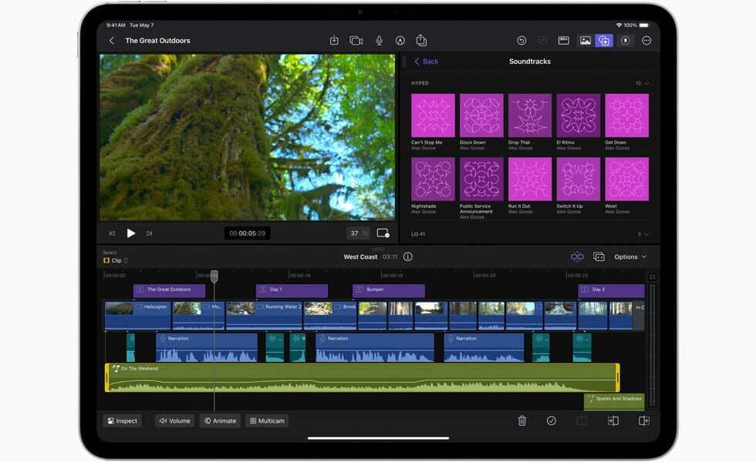Select the Running Water 2 clip
The height and width of the screenshot is (462, 756).
pyautogui.click(x=264, y=316)
